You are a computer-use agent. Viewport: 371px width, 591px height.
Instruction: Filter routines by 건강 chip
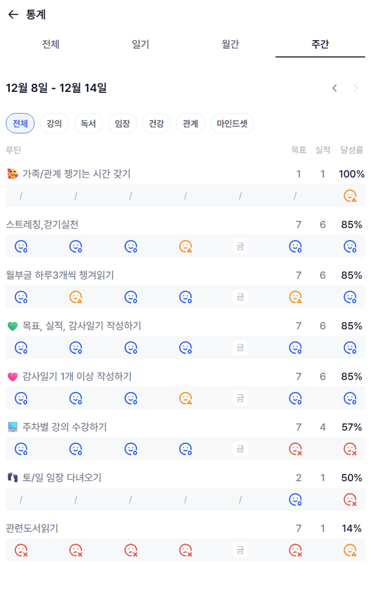point(157,123)
